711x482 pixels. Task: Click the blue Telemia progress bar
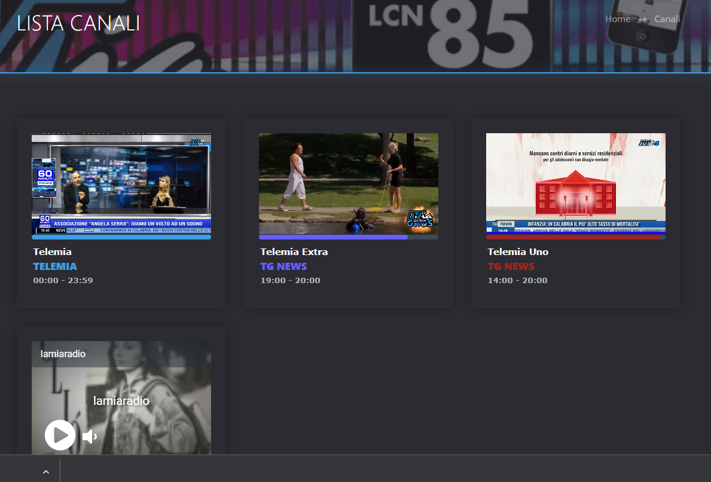click(121, 237)
